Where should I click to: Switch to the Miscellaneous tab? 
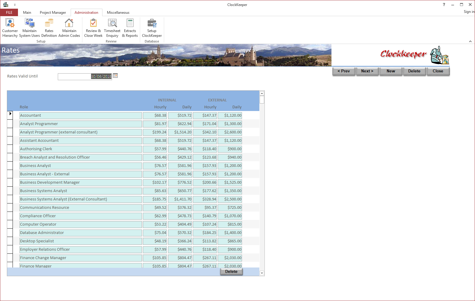(118, 13)
